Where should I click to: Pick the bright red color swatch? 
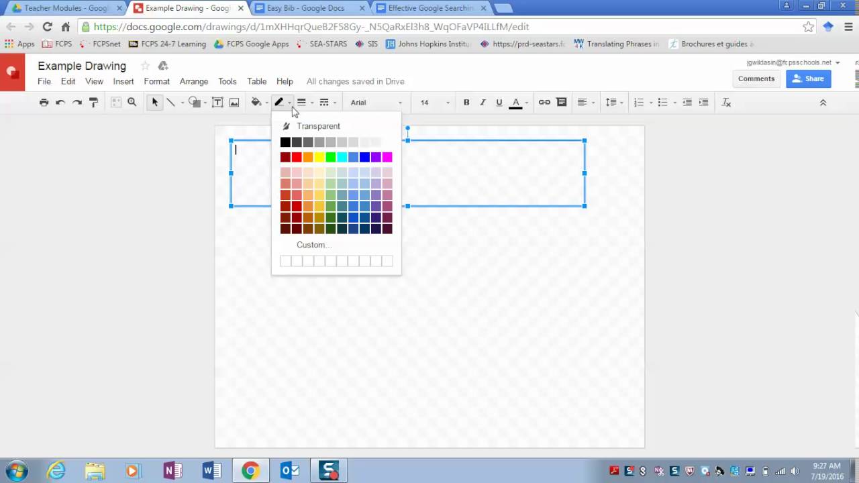pyautogui.click(x=297, y=157)
